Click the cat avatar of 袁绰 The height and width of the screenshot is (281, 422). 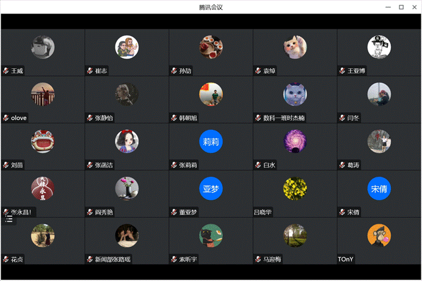(295, 47)
